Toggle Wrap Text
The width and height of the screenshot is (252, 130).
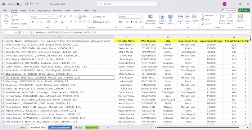click(x=99, y=17)
